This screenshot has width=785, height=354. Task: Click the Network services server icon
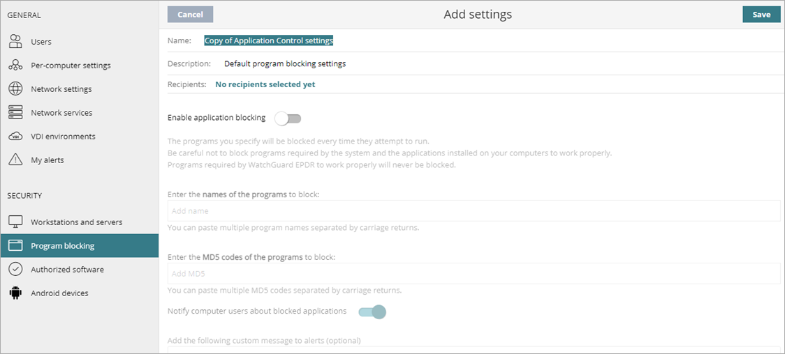(x=16, y=113)
